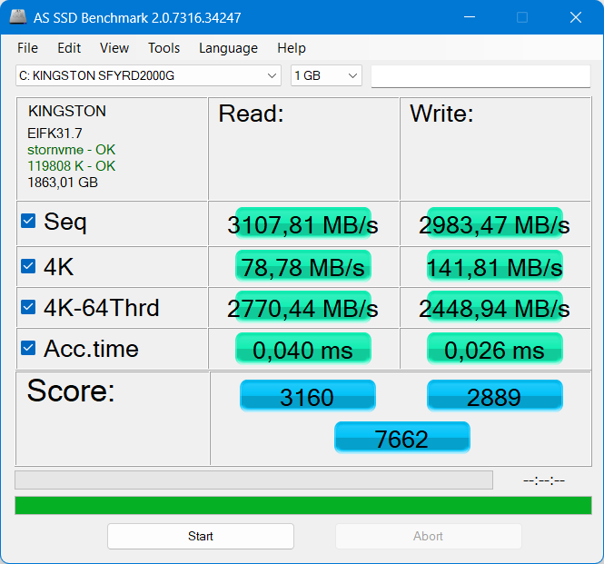Start the benchmark

(201, 536)
